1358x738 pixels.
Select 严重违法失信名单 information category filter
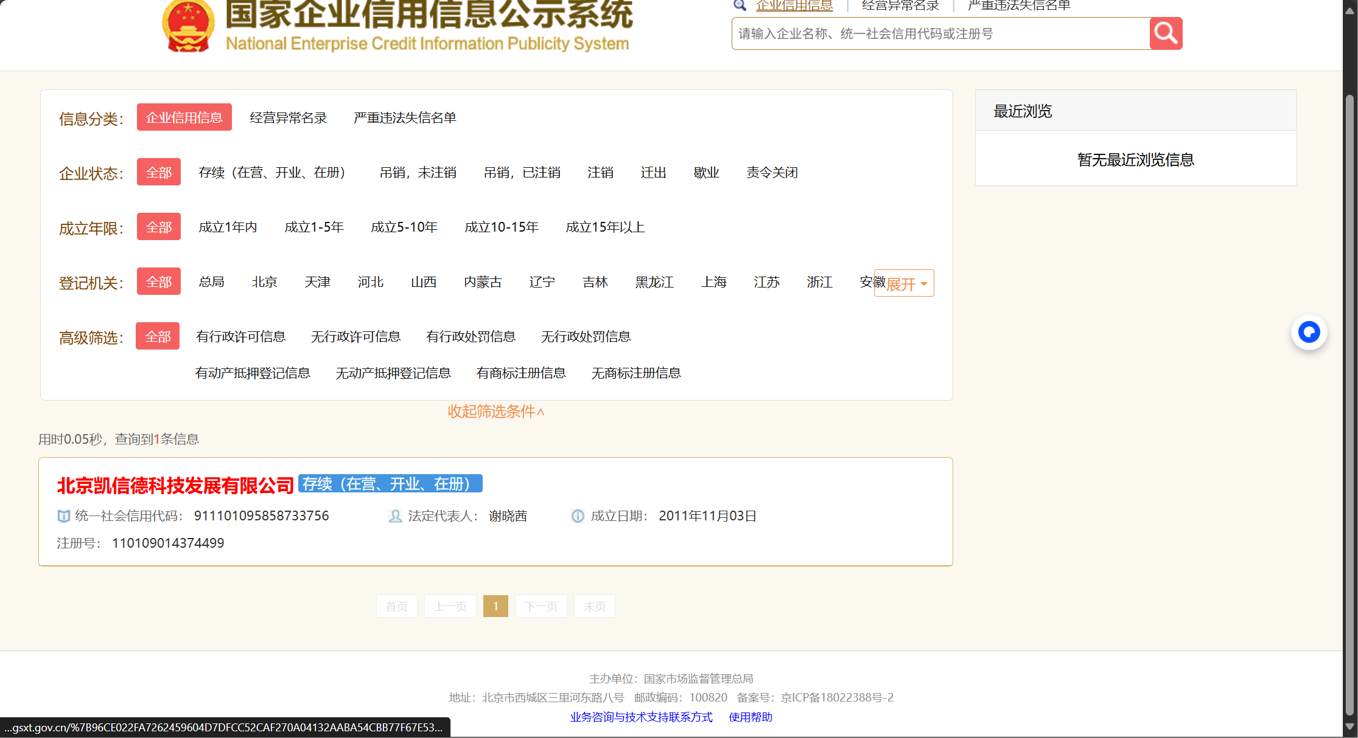point(405,117)
